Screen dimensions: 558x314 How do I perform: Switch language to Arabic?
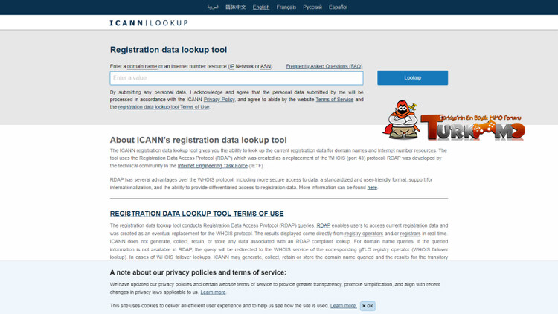tap(213, 7)
